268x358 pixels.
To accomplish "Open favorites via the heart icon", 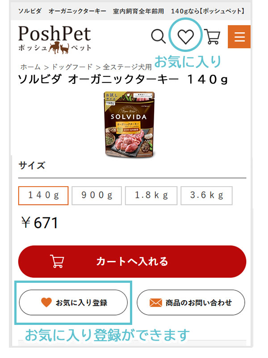I will [186, 36].
